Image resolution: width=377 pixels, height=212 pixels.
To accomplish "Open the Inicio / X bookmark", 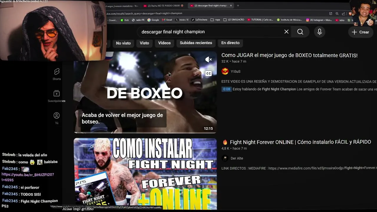I will 182,20.
